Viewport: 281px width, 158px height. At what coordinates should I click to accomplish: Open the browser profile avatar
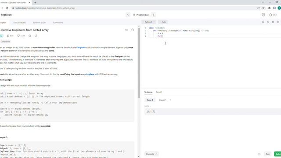[x=279, y=8]
